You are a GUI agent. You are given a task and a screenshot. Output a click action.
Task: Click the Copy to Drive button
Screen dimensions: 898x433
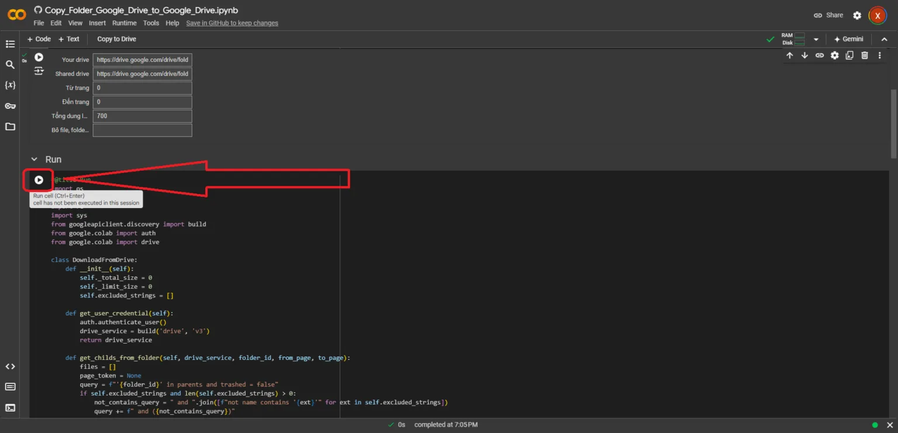tap(116, 39)
